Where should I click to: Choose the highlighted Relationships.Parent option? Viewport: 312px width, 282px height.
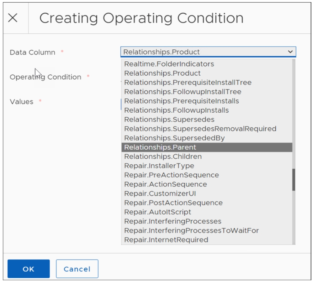[x=160, y=147]
